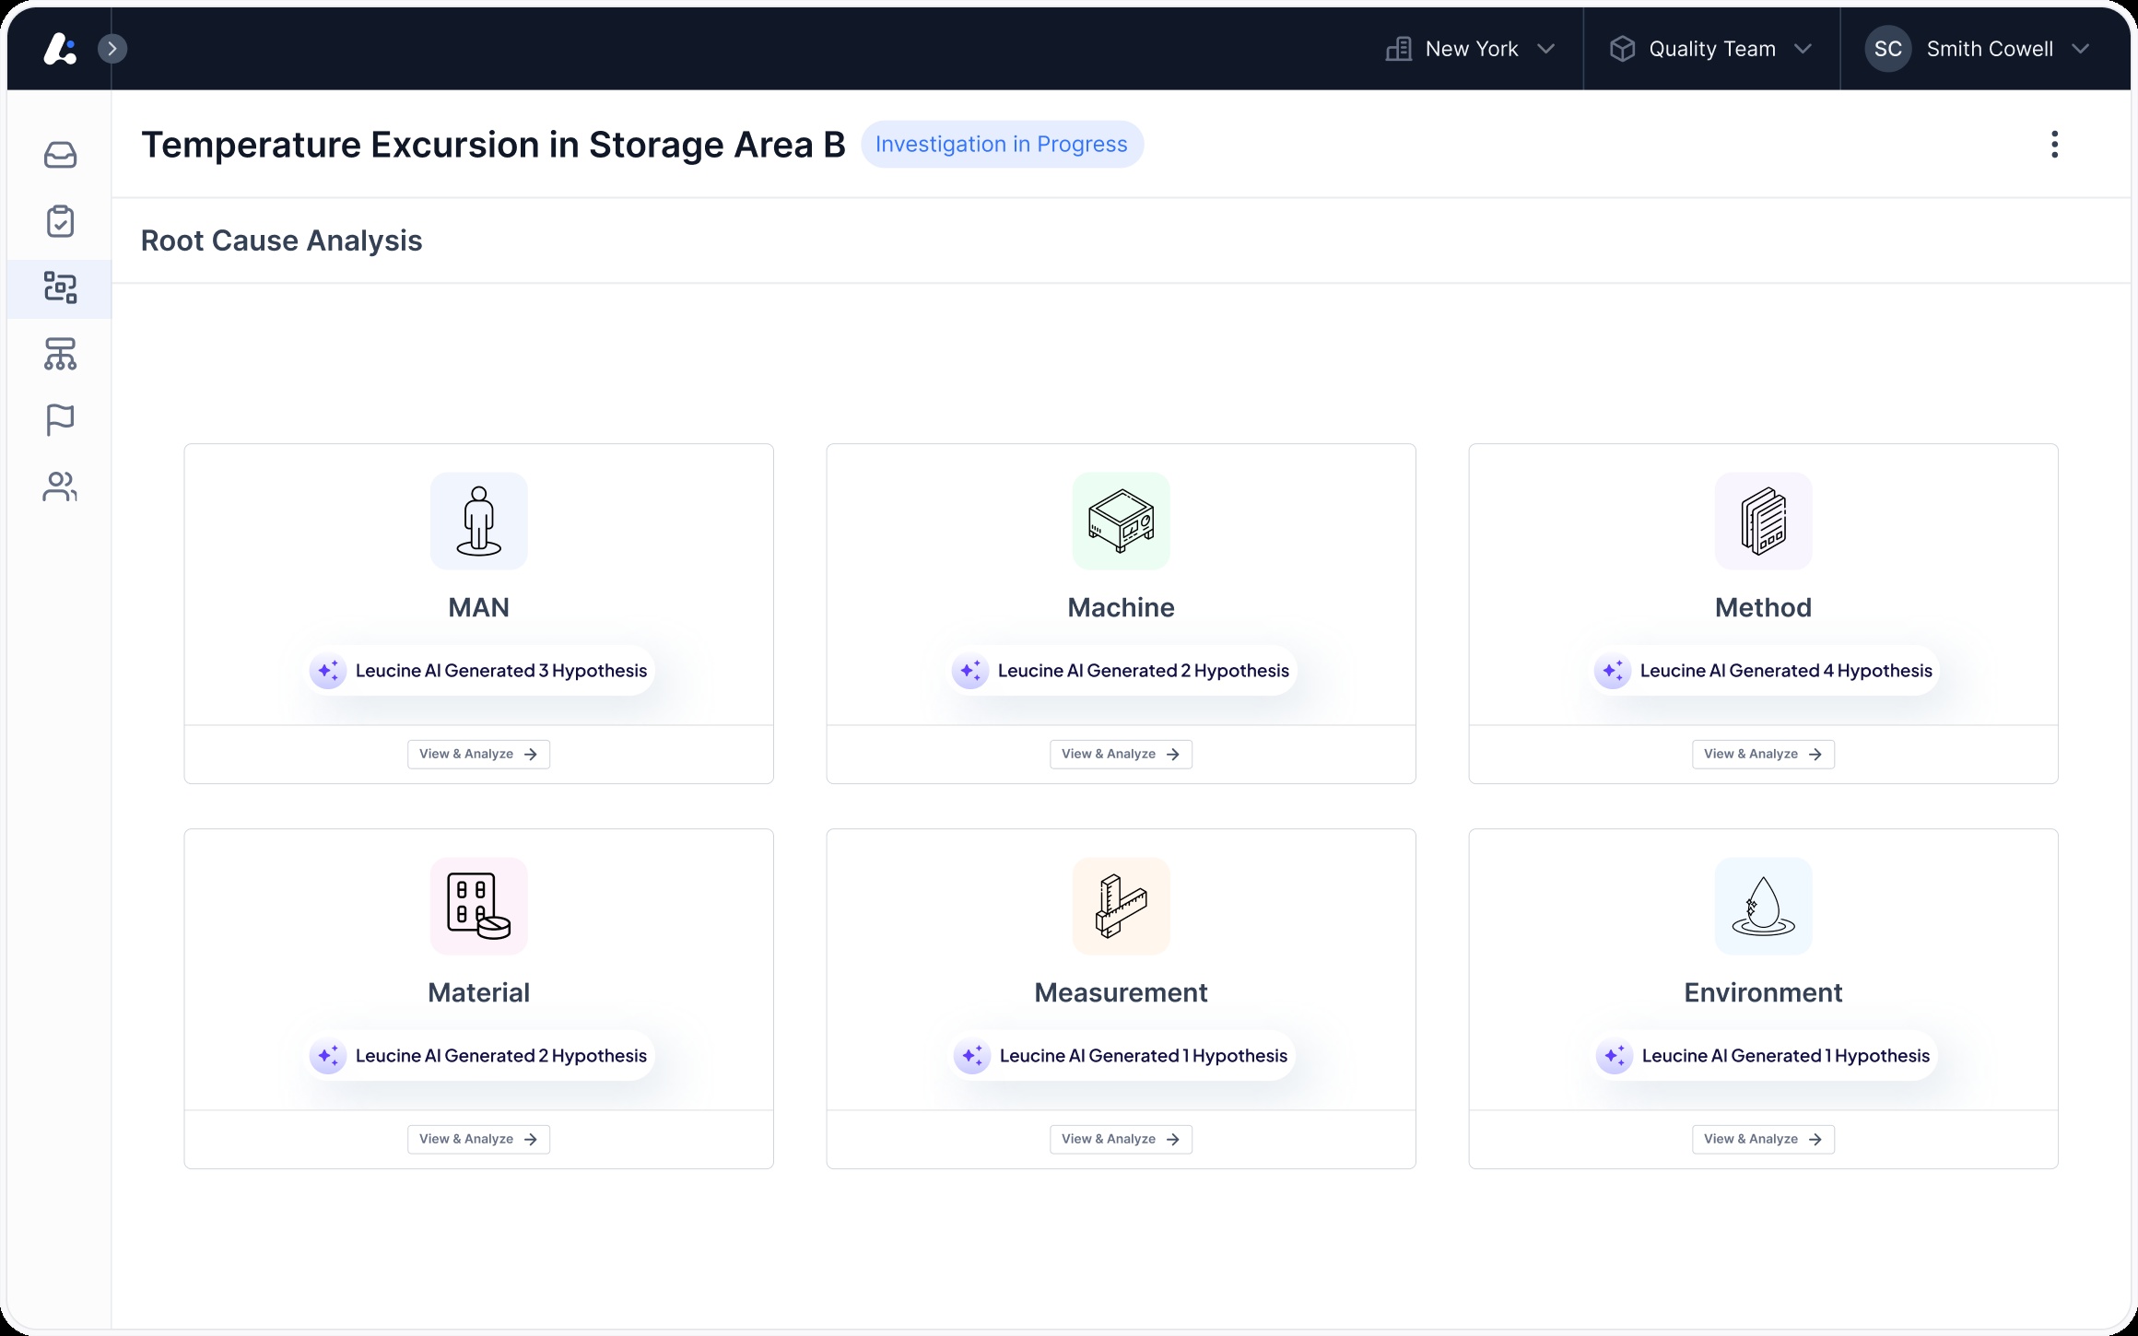Click the Leucine logo in header
Viewport: 2138px width, 1336px height.
[x=60, y=49]
